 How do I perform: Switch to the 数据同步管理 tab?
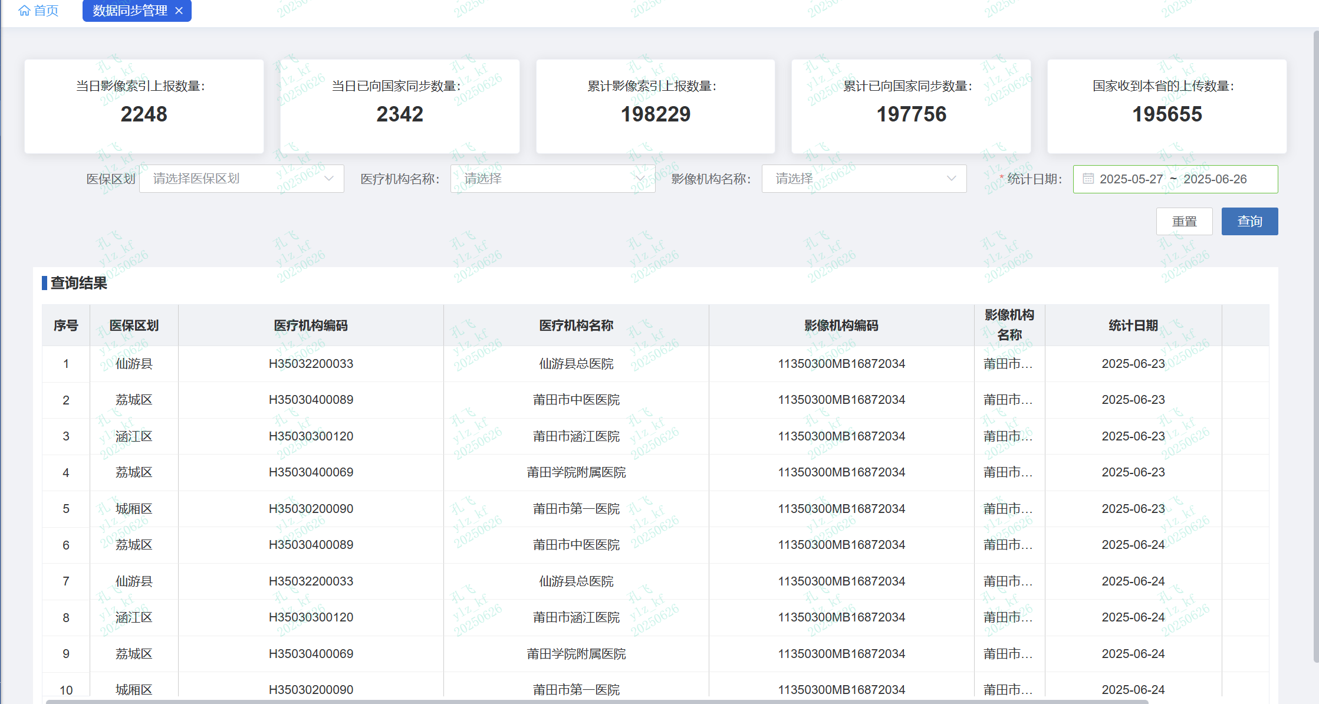pos(130,11)
